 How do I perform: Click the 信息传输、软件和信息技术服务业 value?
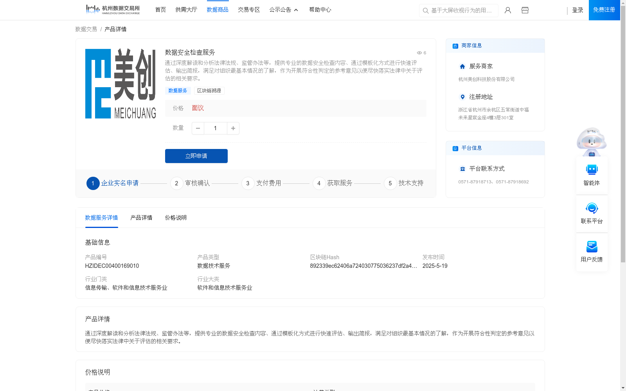click(x=126, y=288)
